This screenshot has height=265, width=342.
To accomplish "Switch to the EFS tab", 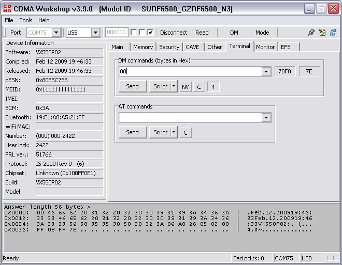I will [289, 47].
